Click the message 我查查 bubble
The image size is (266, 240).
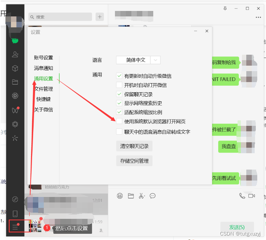coord(228,146)
